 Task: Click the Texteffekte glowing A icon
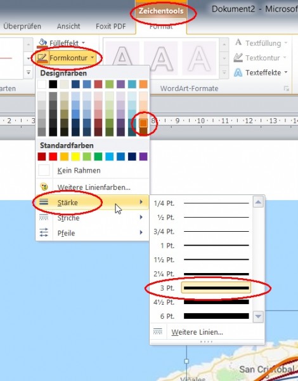click(x=238, y=72)
